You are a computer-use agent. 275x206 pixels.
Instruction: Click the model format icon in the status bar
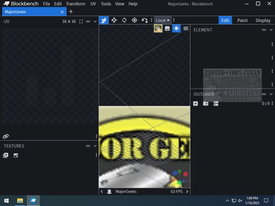coord(109,192)
